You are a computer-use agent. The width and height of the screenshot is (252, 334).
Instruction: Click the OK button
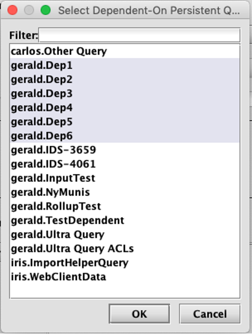pyautogui.click(x=139, y=314)
